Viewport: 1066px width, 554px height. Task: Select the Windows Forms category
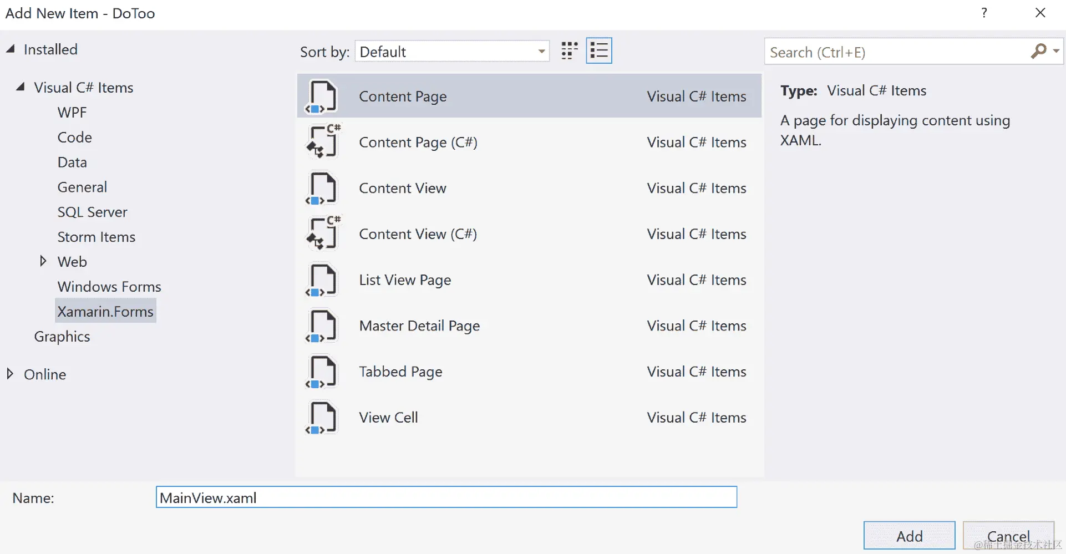(109, 287)
